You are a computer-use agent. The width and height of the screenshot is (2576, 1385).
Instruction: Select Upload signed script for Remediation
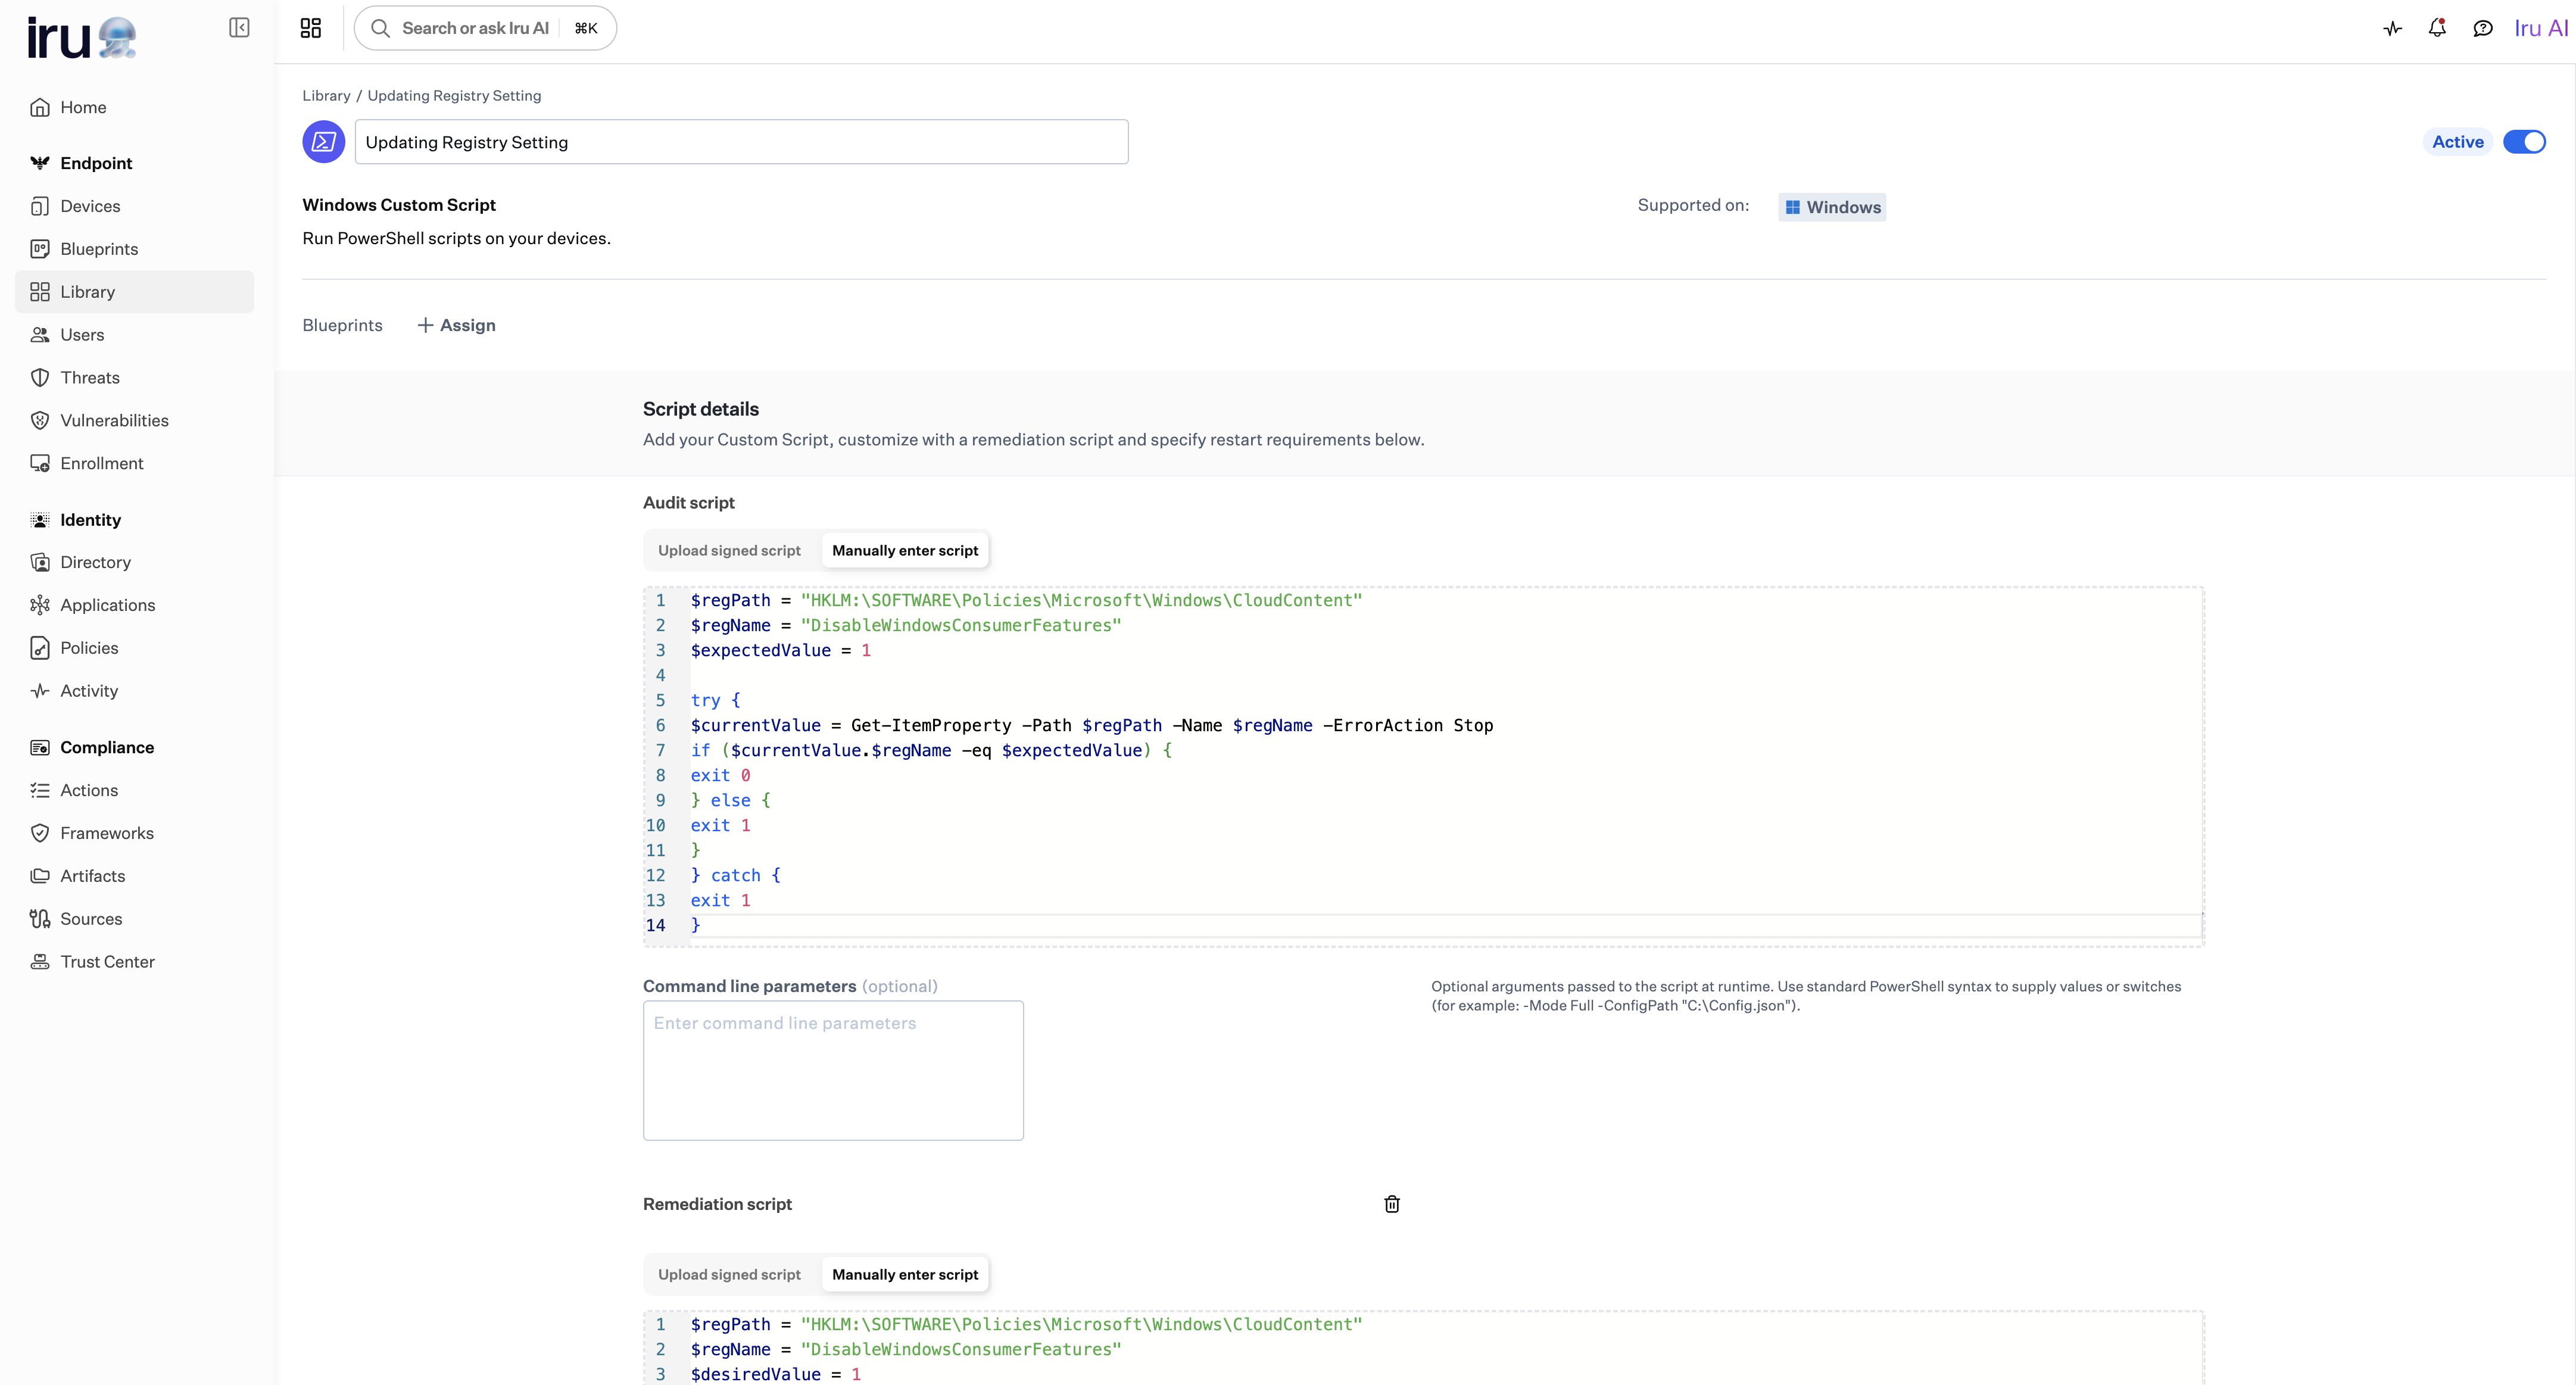729,1274
